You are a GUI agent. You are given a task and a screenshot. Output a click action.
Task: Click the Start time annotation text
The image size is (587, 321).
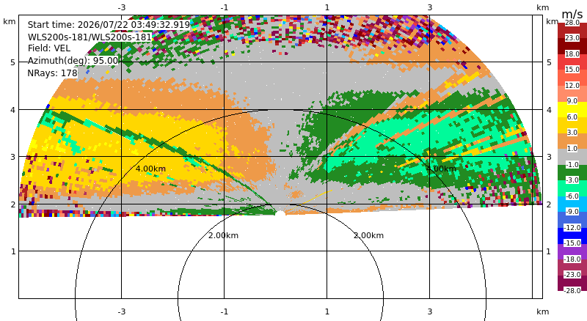coord(109,25)
